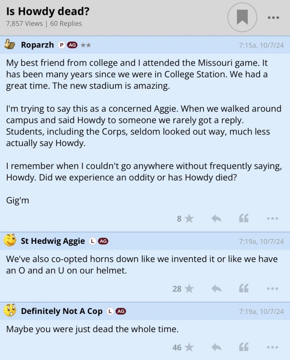Star Definitely Not A Cop's post

tap(189, 347)
